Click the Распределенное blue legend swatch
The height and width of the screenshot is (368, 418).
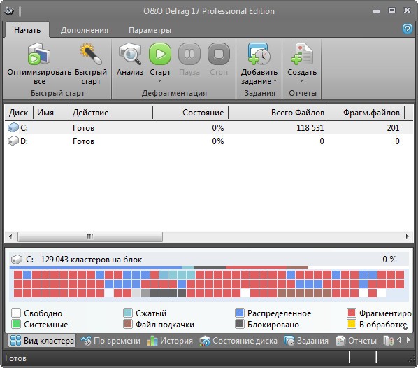[x=240, y=313]
